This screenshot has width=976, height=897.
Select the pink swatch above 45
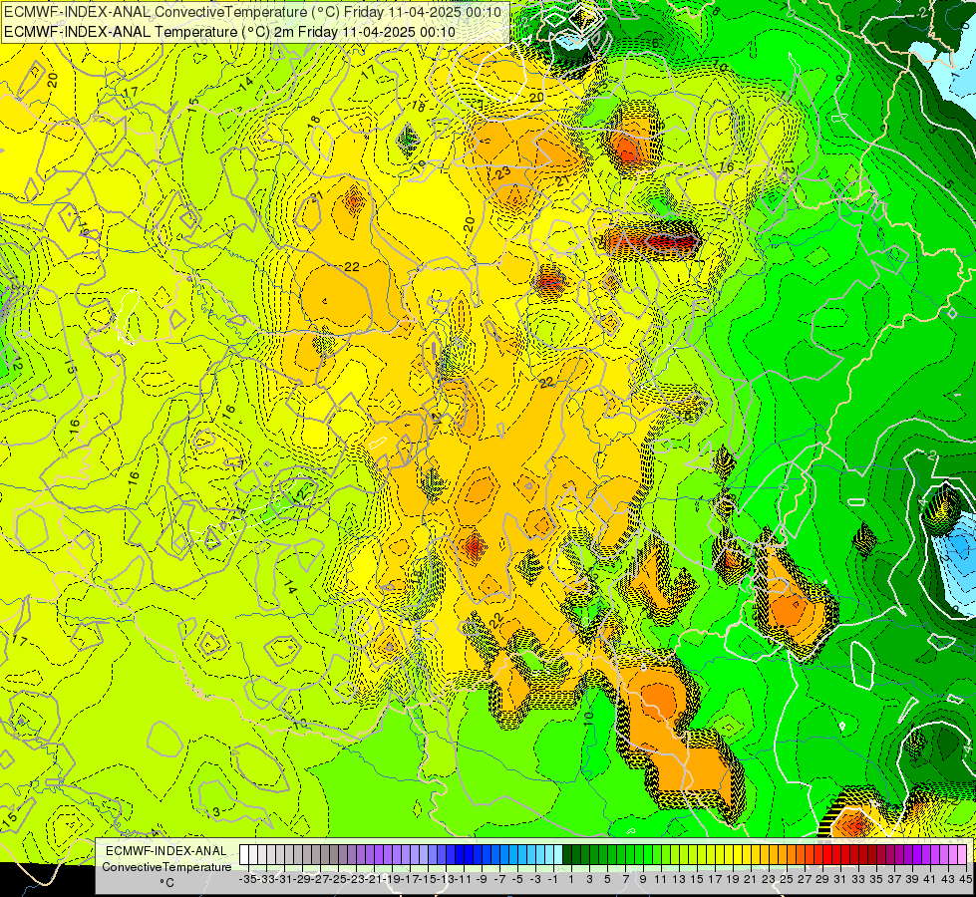click(x=962, y=854)
